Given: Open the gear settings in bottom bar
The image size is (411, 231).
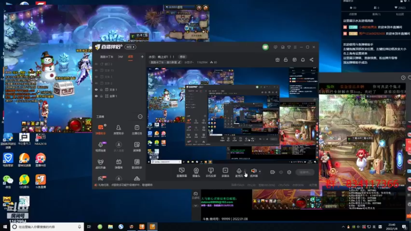Looking at the screenshot, I should pyautogui.click(x=289, y=172).
